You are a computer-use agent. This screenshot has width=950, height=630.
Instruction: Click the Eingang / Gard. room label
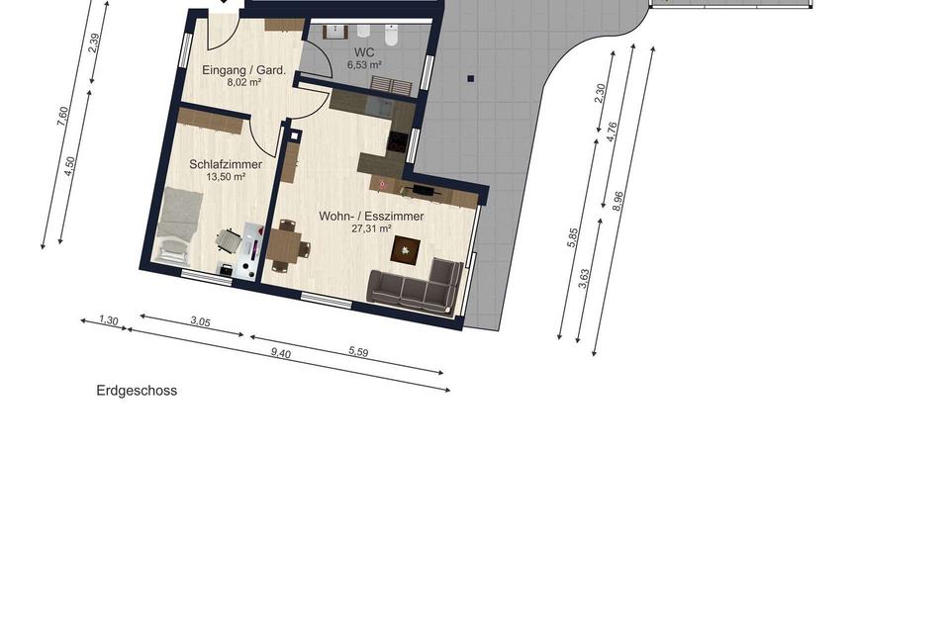pyautogui.click(x=243, y=70)
